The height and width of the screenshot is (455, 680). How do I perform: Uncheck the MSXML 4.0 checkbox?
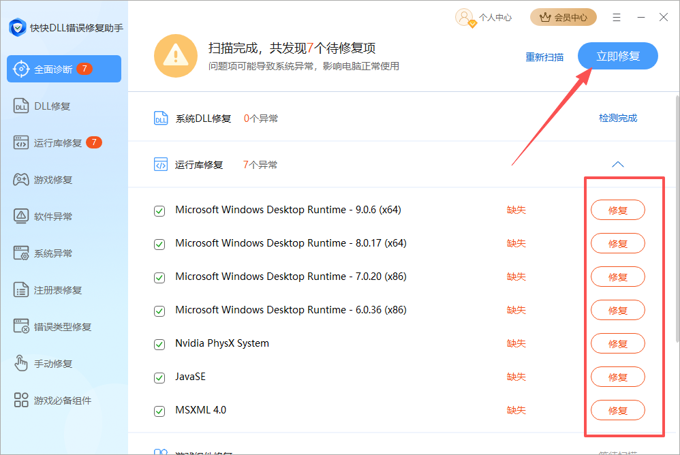(x=159, y=411)
